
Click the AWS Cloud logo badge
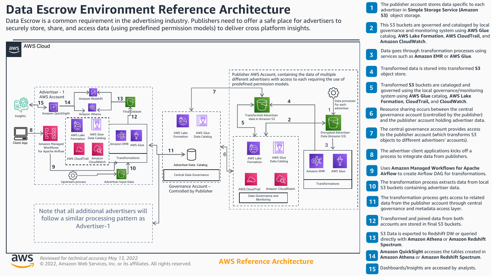tap(14, 49)
